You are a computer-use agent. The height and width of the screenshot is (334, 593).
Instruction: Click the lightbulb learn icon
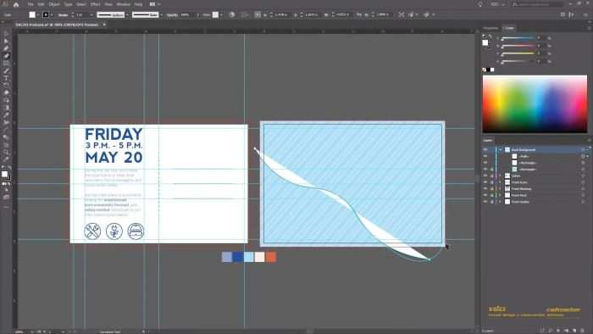(480, 4)
